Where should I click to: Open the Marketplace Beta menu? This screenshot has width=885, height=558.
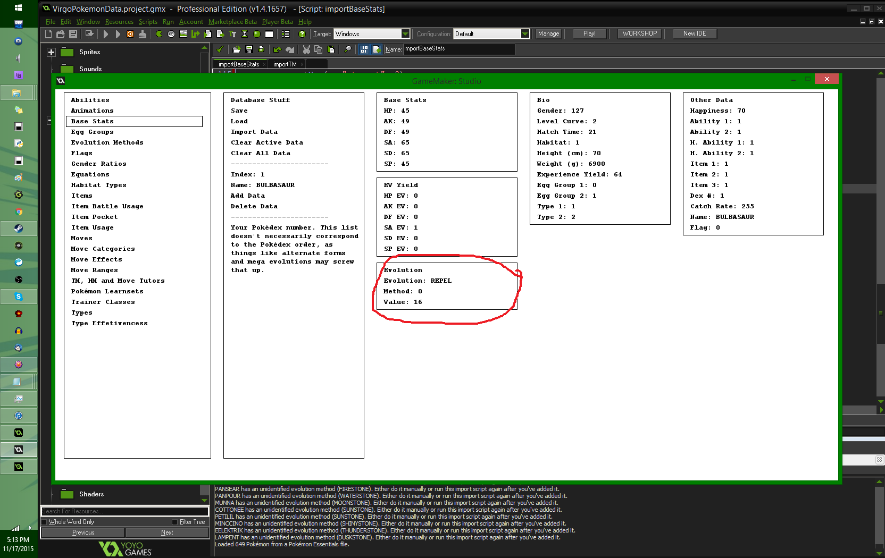pyautogui.click(x=232, y=22)
